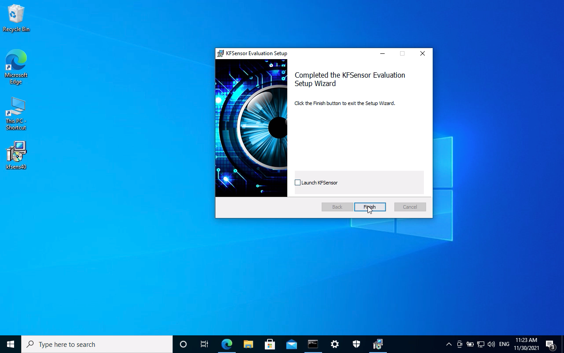Select the kfsens40 installer desktop icon
The width and height of the screenshot is (564, 353).
pyautogui.click(x=16, y=155)
